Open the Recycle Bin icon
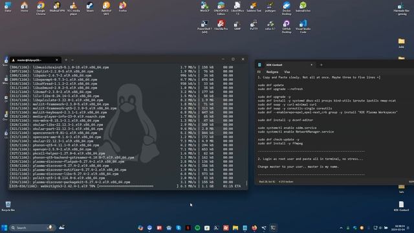 point(8,206)
